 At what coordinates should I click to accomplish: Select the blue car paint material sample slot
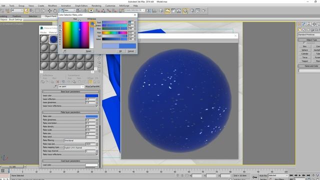click(x=53, y=39)
